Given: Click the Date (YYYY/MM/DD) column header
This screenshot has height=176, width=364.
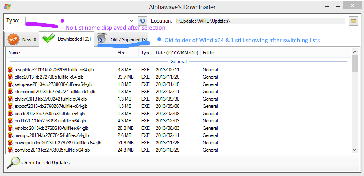Looking at the screenshot, I should point(177,53).
